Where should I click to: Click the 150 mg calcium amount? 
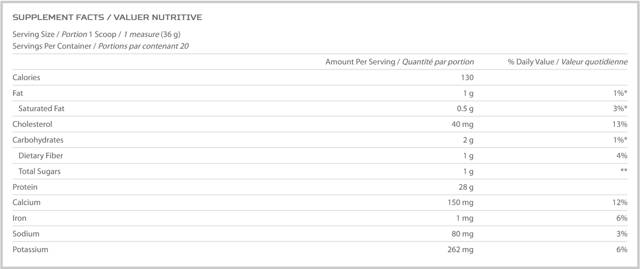[460, 203]
